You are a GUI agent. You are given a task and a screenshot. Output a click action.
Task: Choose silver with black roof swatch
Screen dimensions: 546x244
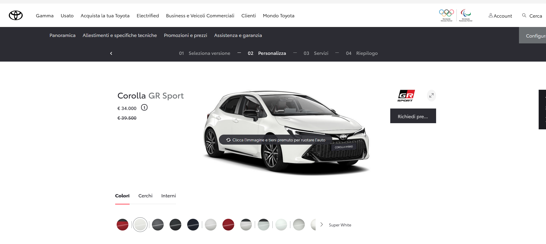(246, 225)
